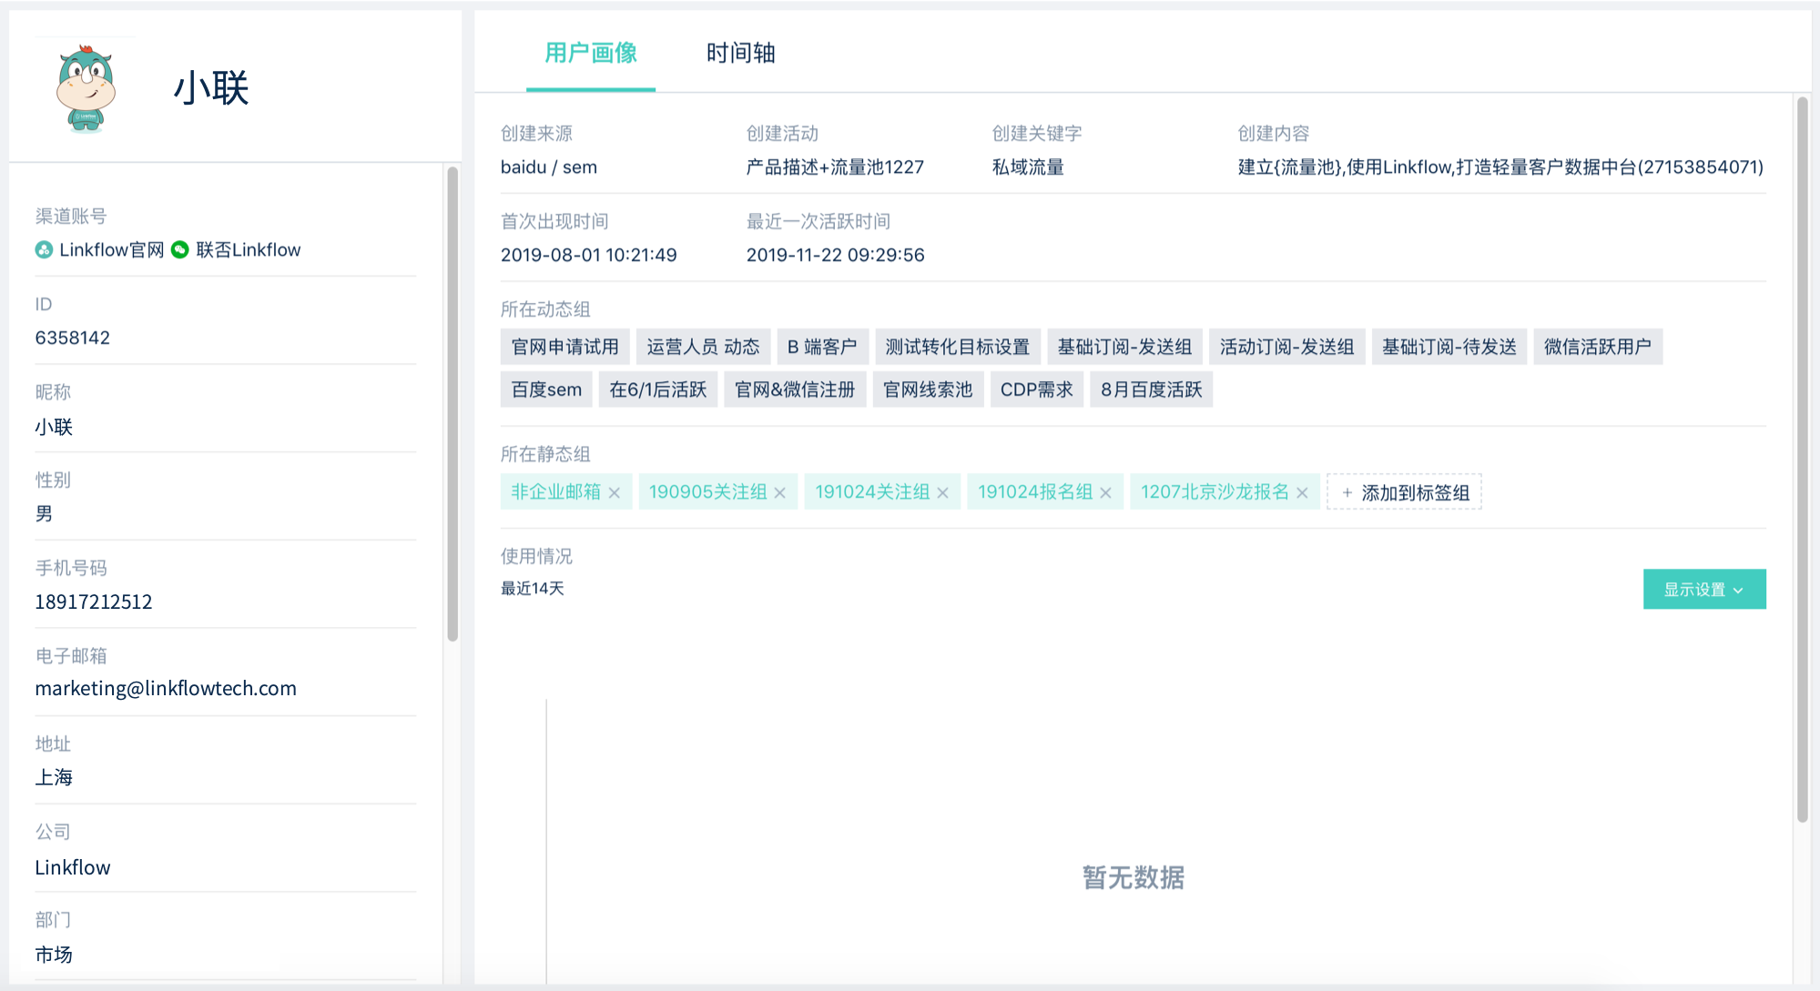Viewport: 1820px width, 991px height.
Task: Switch to the 时间轴 tab
Action: tap(740, 53)
